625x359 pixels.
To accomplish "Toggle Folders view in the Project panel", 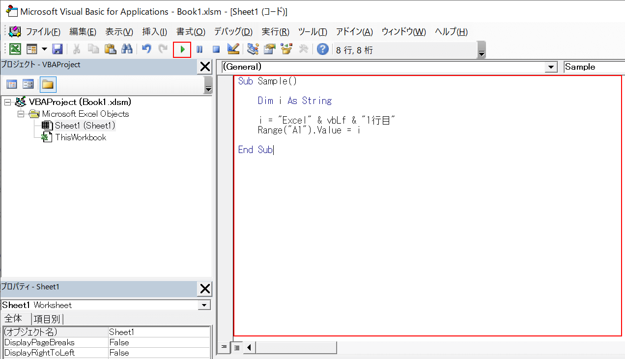I will [48, 84].
